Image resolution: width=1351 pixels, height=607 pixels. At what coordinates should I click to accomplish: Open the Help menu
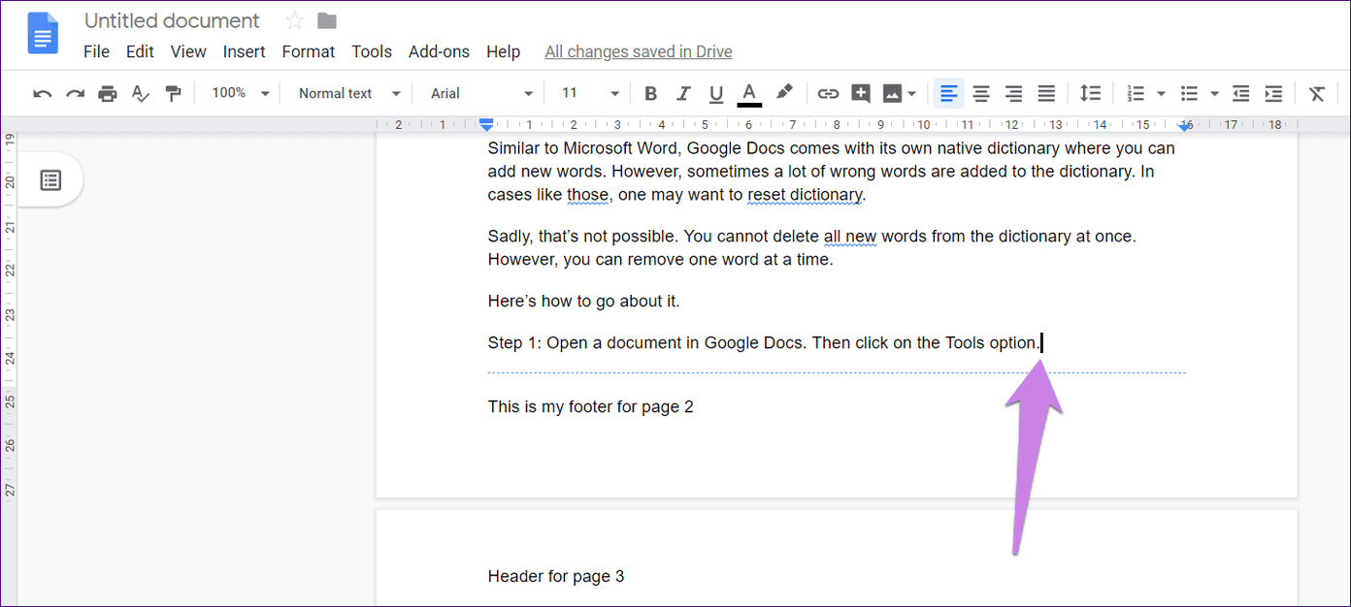coord(503,51)
